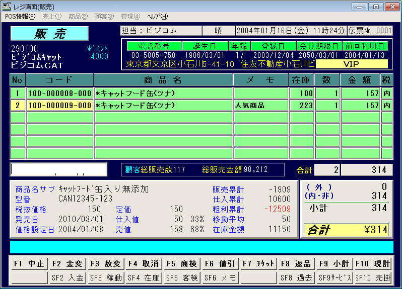Viewport: 402px width, 289px height.
Task: Click the F10 現計 cash total button
Action: click(373, 263)
